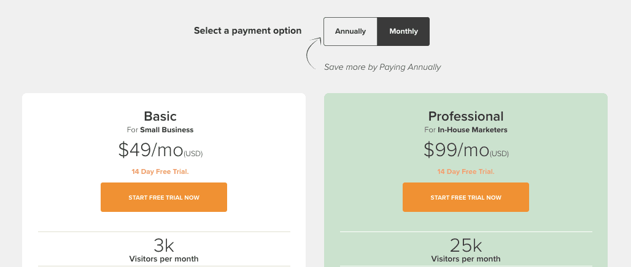This screenshot has height=267, width=631.
Task: Click 'For In-House Marketers' subtitle
Action: tap(466, 130)
